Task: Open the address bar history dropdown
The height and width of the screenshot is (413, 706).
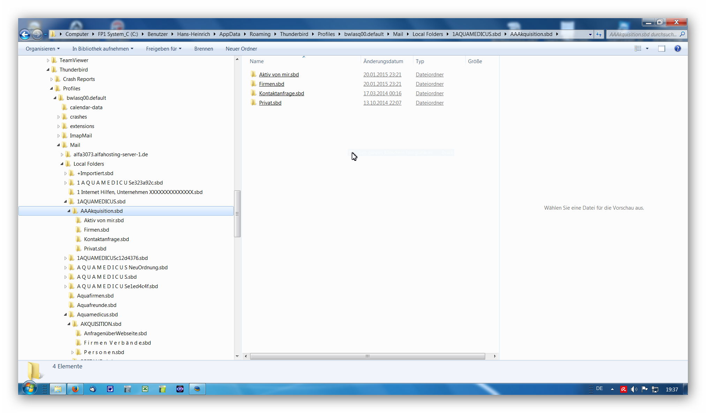Action: tap(590, 34)
